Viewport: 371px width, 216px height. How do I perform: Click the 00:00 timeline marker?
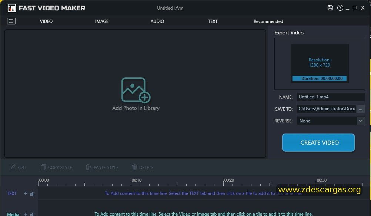(44, 180)
